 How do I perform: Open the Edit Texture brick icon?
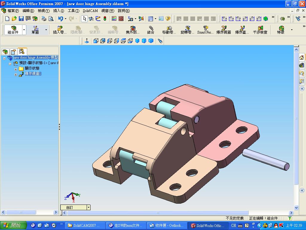point(121,19)
